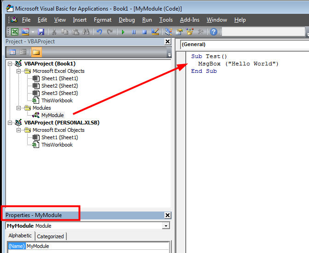Collapse the Modules folder
Image resolution: width=309 pixels, height=253 pixels.
(x=18, y=108)
